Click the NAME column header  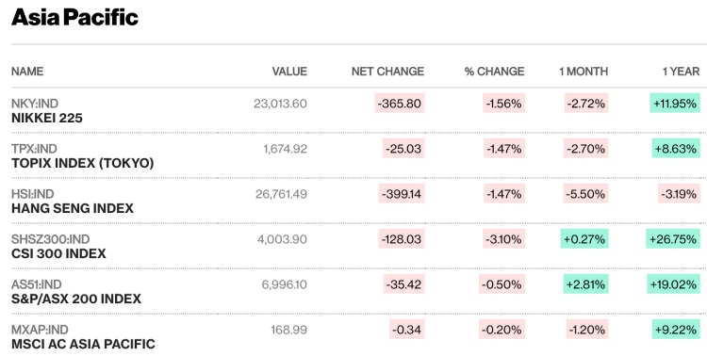(27, 72)
